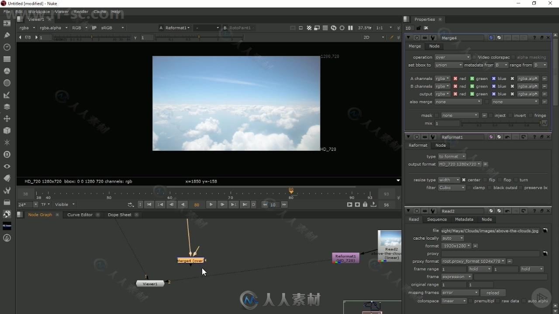Open the Transform nodes move icon

coord(7,119)
